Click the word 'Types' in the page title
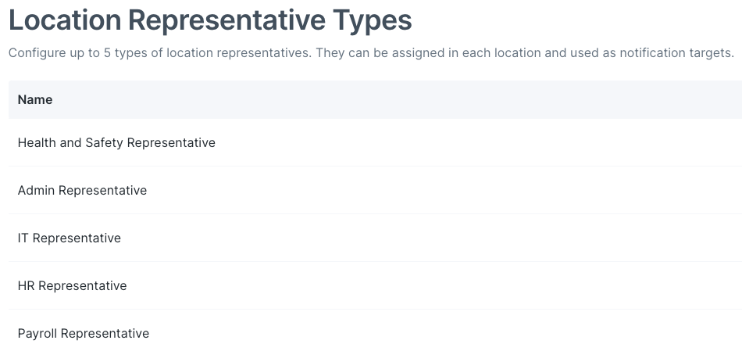The width and height of the screenshot is (742, 351). pos(373,20)
